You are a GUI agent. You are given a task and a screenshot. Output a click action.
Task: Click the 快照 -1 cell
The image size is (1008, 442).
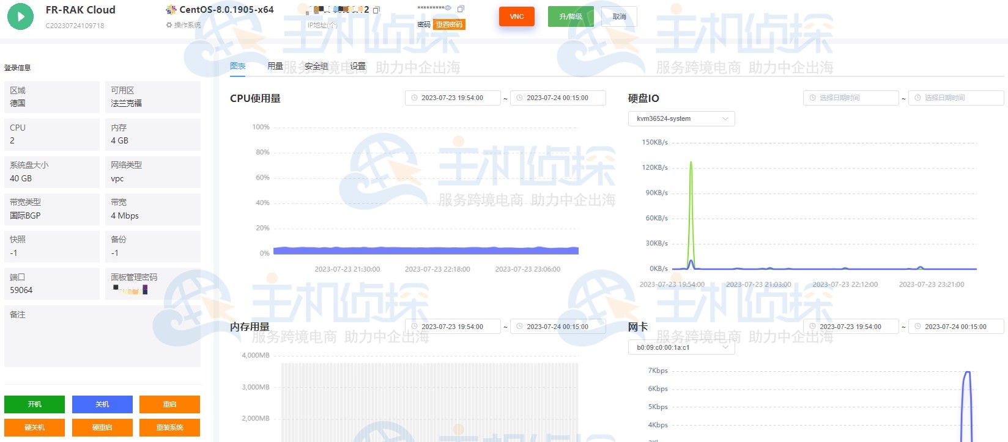[x=52, y=247]
